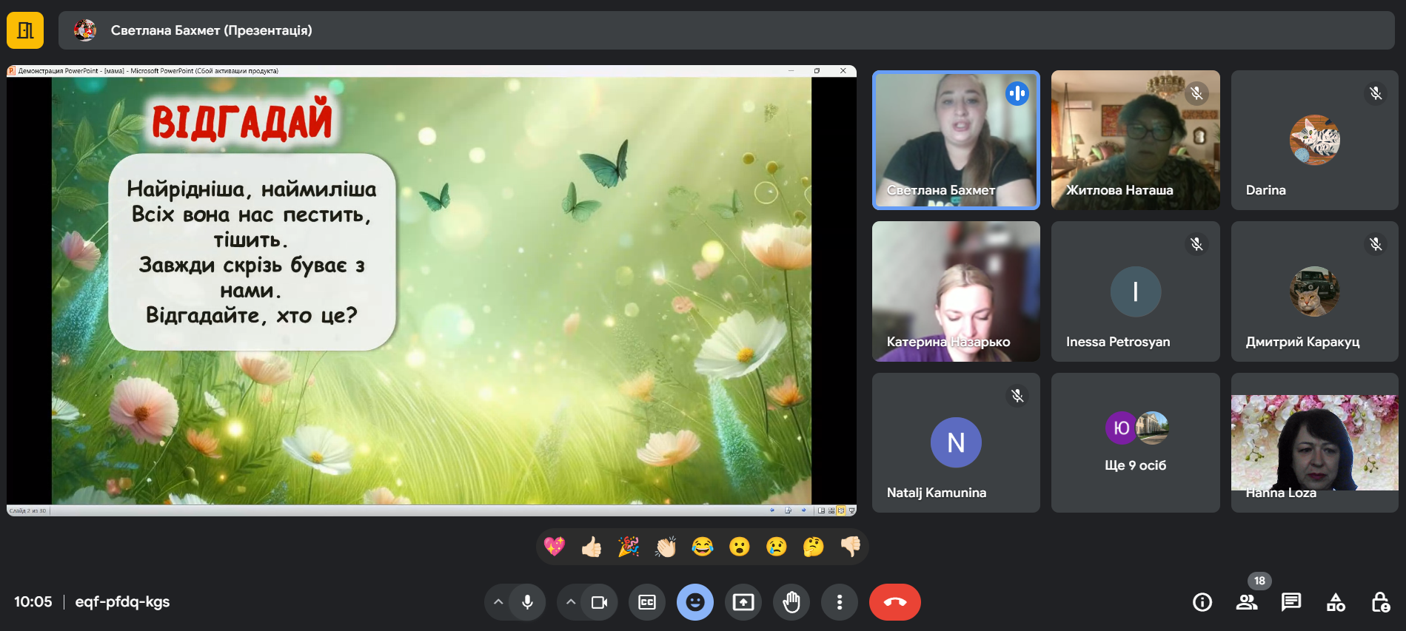Open the activities shapes icon

coord(1336,602)
